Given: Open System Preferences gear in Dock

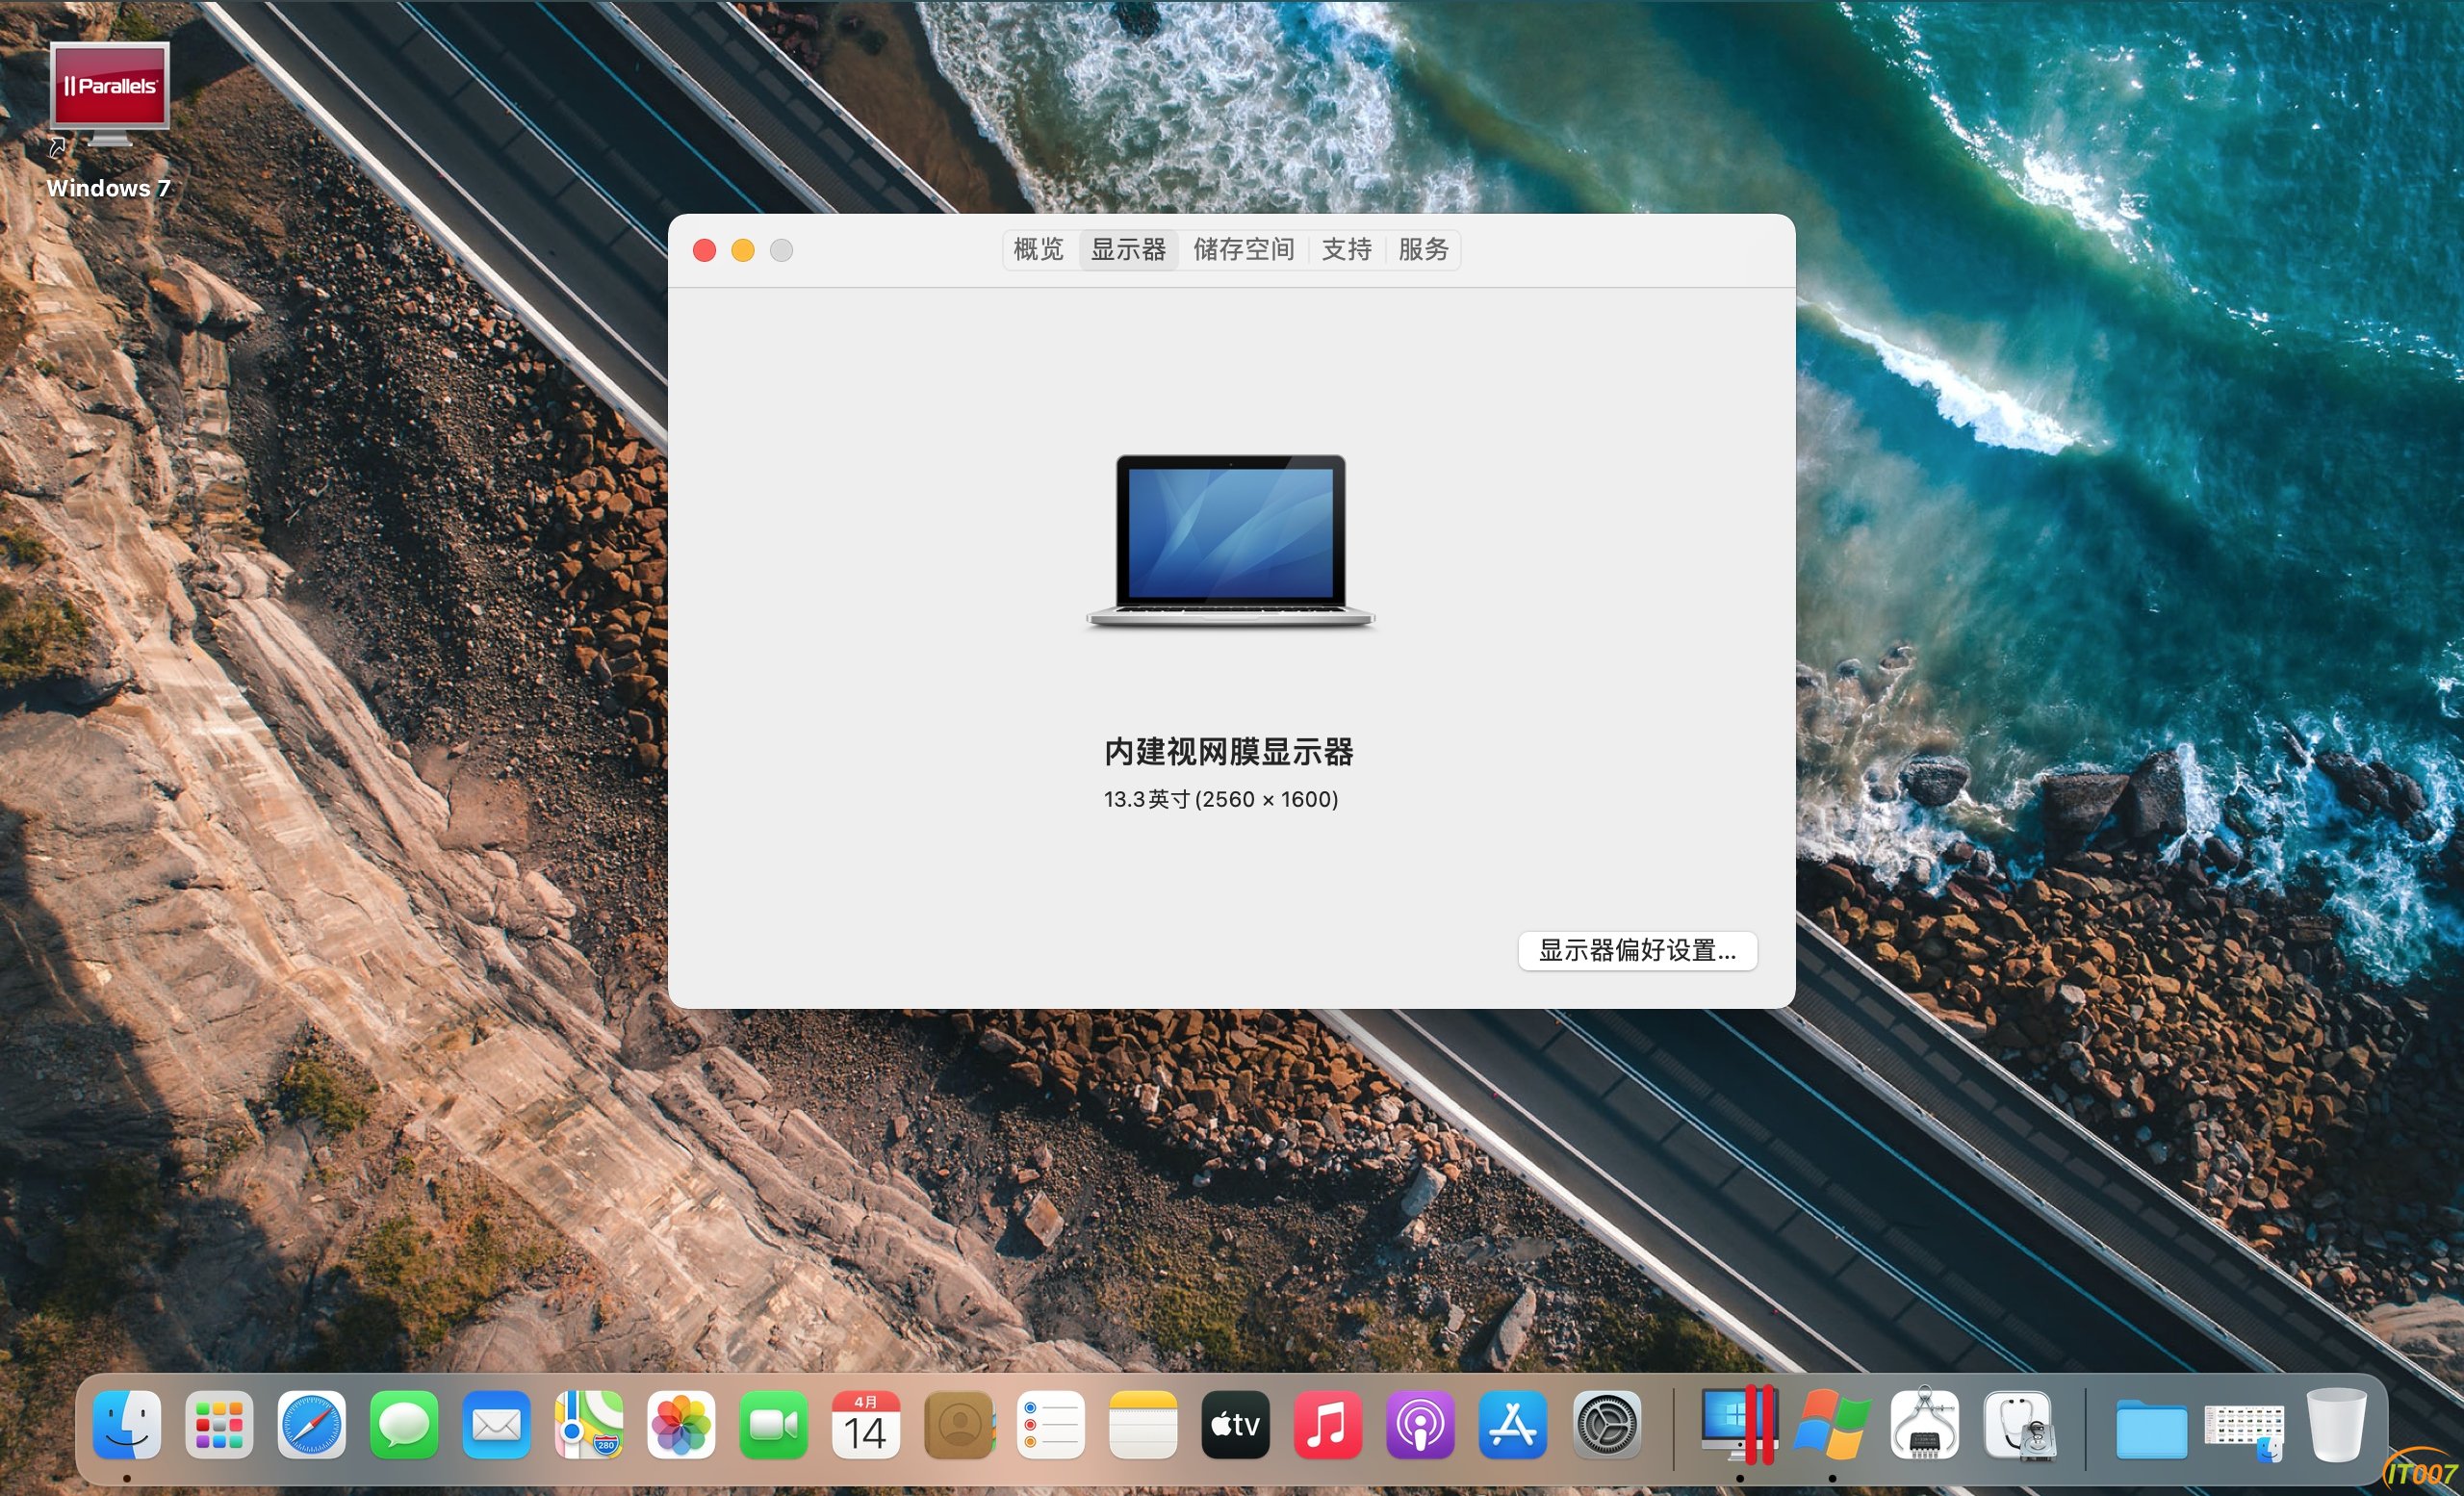Looking at the screenshot, I should click(1606, 1424).
